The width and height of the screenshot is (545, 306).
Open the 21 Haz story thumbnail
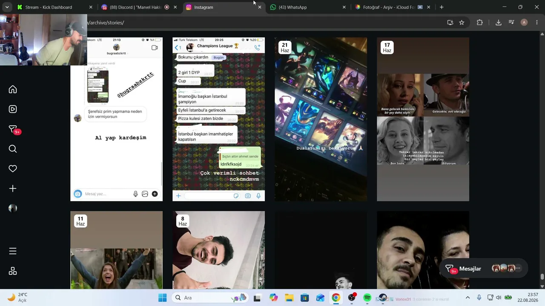321,119
